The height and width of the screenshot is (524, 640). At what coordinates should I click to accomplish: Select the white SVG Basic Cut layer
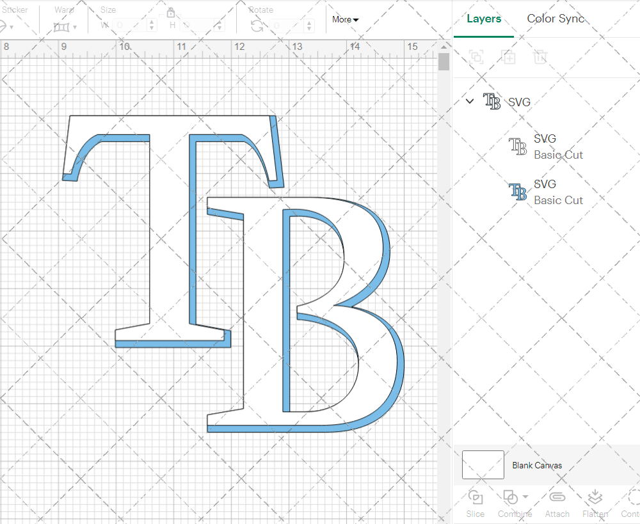click(557, 147)
